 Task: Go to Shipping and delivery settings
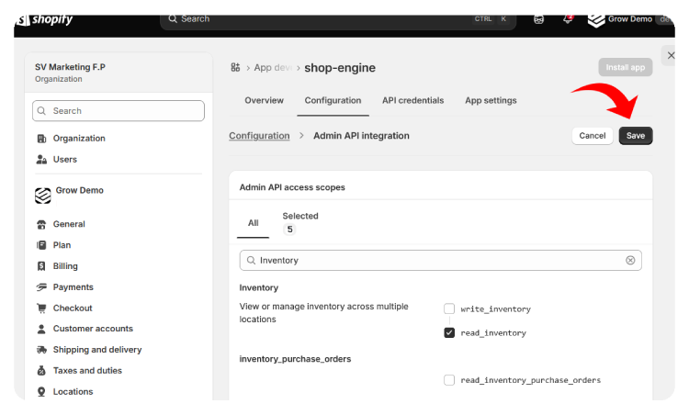pyautogui.click(x=97, y=350)
